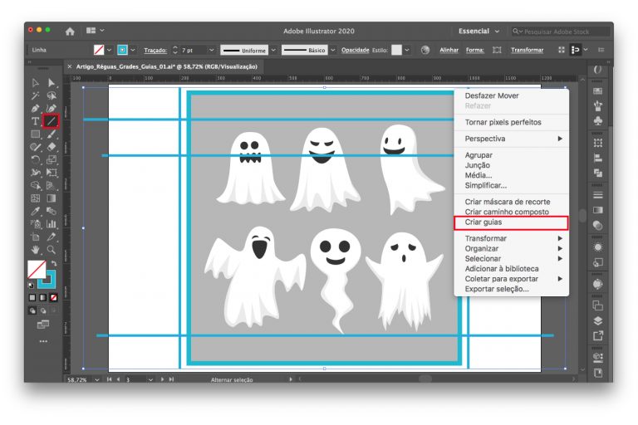Open the fill swatch in control bar
Screen dimensions: 638x425
(x=99, y=50)
